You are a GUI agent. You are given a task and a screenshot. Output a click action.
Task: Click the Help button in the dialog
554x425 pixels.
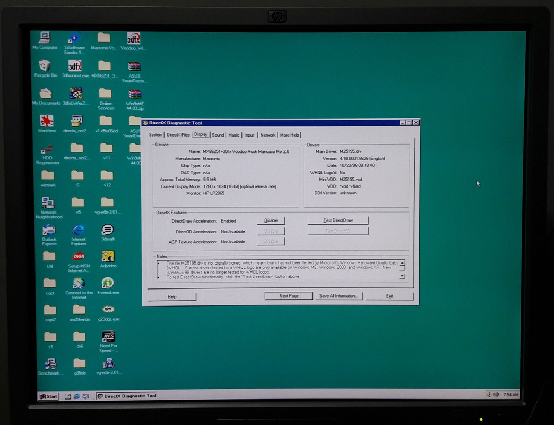coord(172,296)
